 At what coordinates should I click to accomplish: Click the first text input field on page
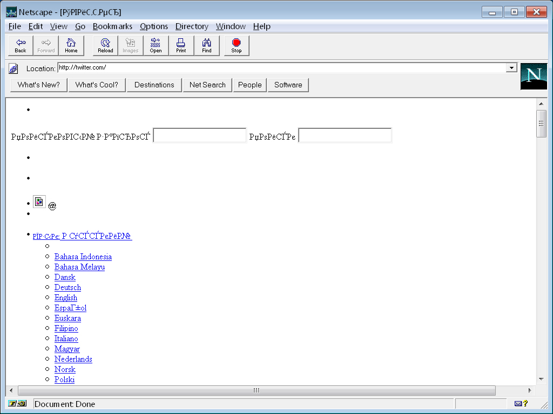pyautogui.click(x=200, y=135)
